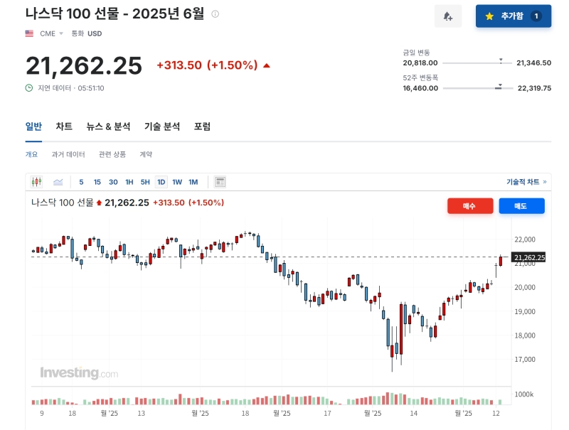Click the red 매수 button
The height and width of the screenshot is (430, 569).
(469, 207)
